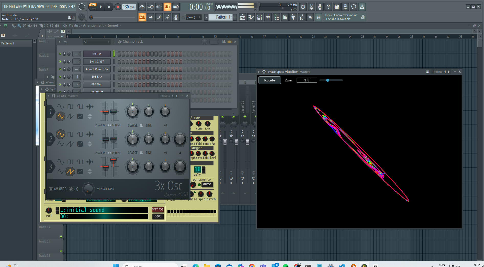Image resolution: width=484 pixels, height=267 pixels.
Task: Save project with floppy disk icon
Action: coord(336,7)
